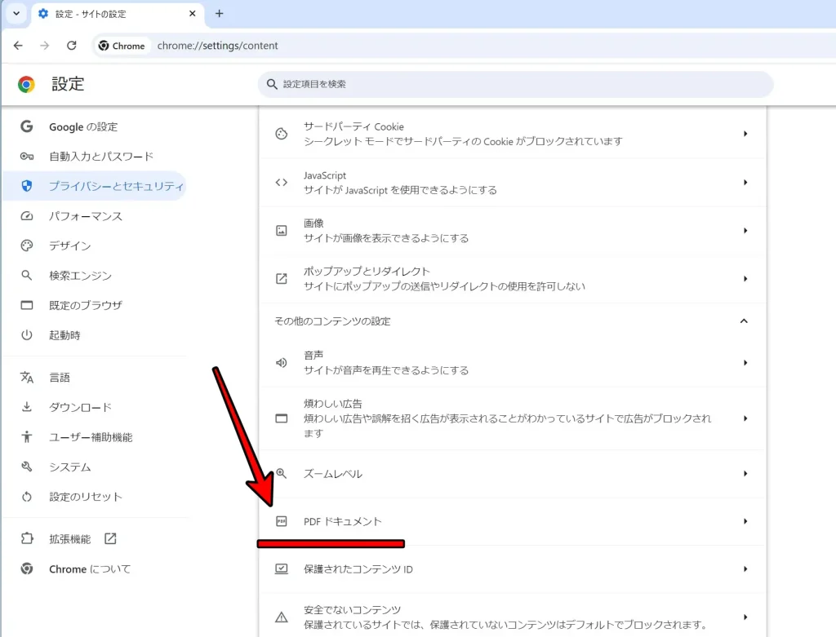The height and width of the screenshot is (637, 836).
Task: Reload the page with the refresh icon
Action: [x=71, y=46]
